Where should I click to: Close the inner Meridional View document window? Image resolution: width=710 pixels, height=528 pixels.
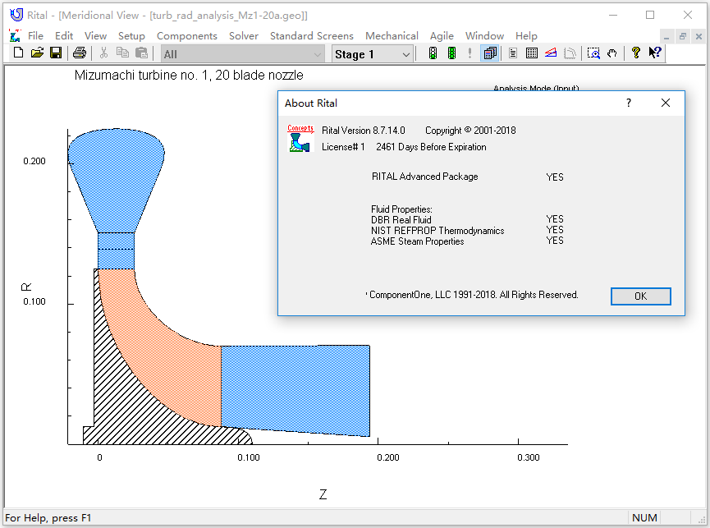tap(699, 36)
